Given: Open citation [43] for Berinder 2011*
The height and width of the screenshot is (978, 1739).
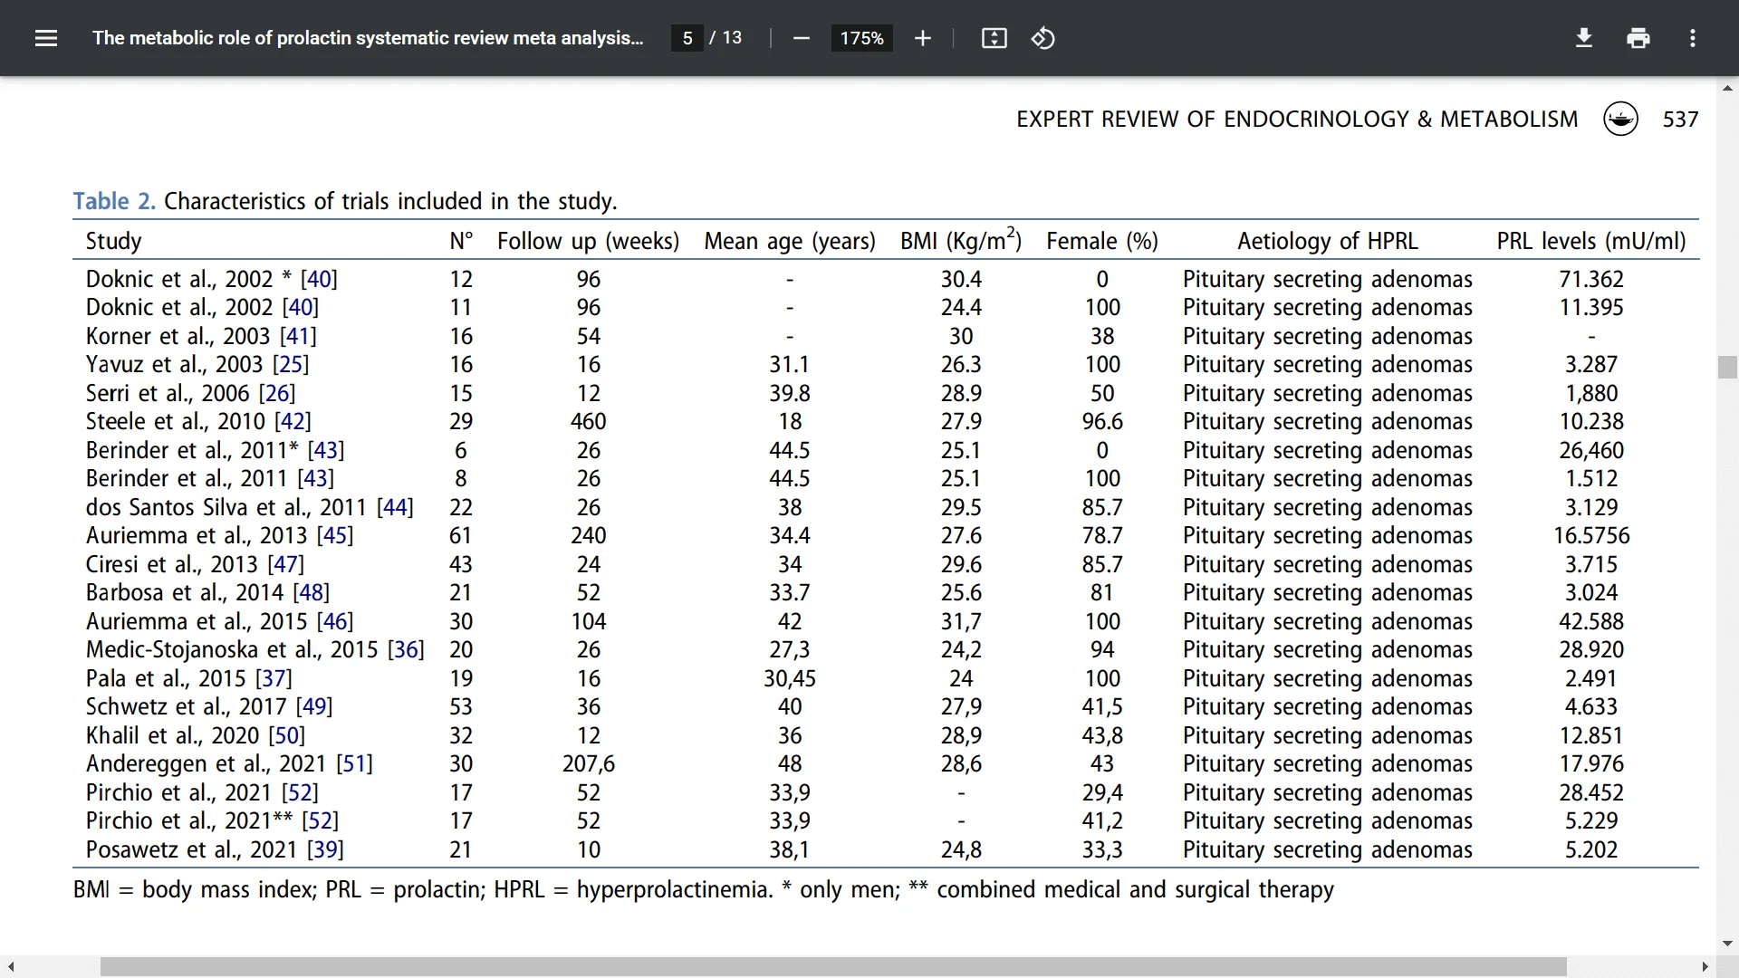Looking at the screenshot, I should (x=326, y=450).
